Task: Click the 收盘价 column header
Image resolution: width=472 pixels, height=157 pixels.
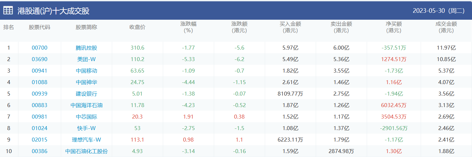Action: [137, 27]
